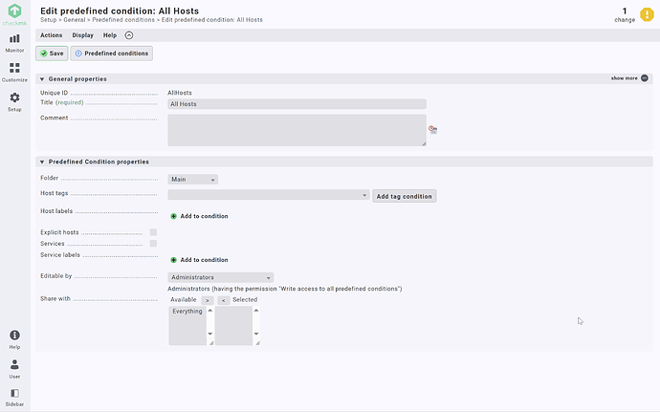The width and height of the screenshot is (660, 412).
Task: Collapse the menu bar with round arrow icon
Action: (x=129, y=35)
